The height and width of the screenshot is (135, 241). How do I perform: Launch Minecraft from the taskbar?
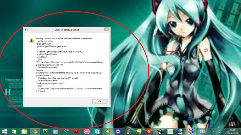coord(45,132)
